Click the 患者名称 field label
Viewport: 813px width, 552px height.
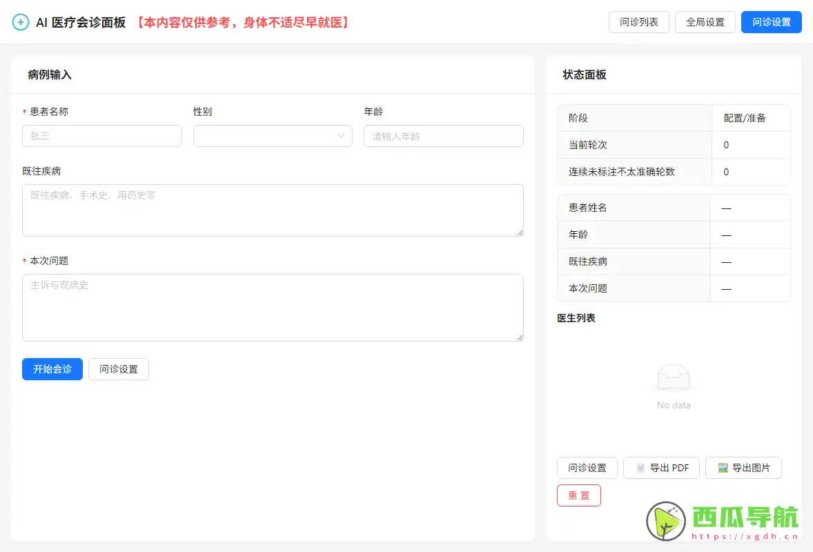(49, 112)
